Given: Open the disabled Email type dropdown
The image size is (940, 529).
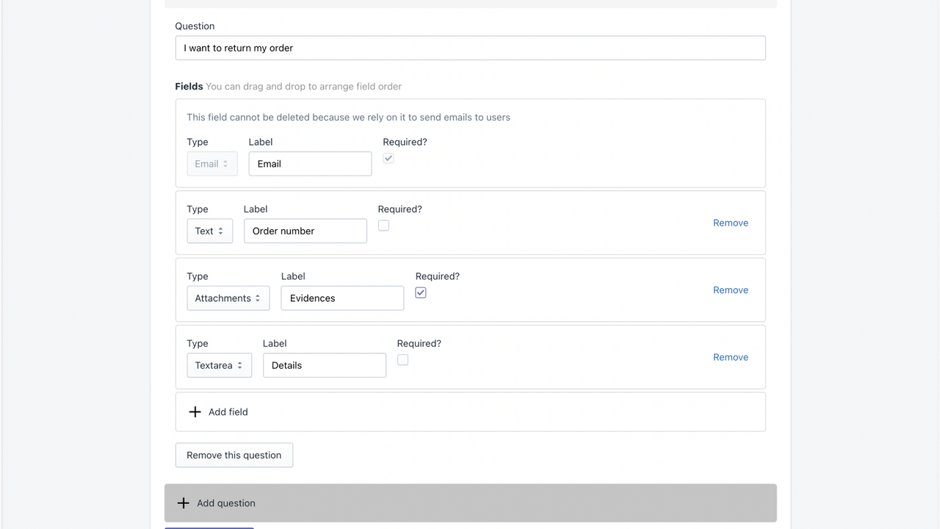Looking at the screenshot, I should (211, 164).
